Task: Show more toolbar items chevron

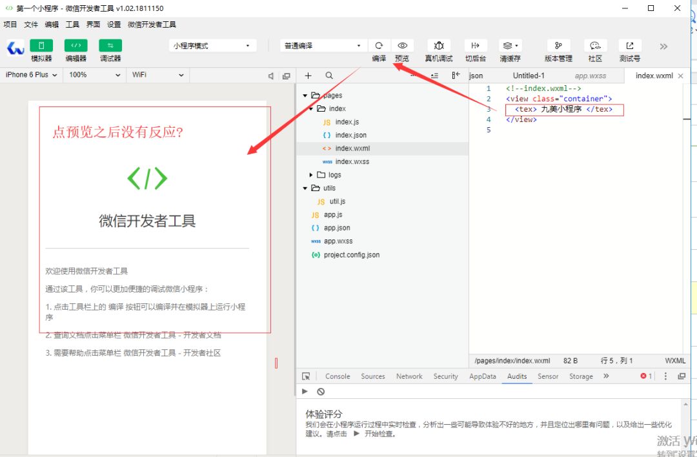Action: (x=663, y=46)
